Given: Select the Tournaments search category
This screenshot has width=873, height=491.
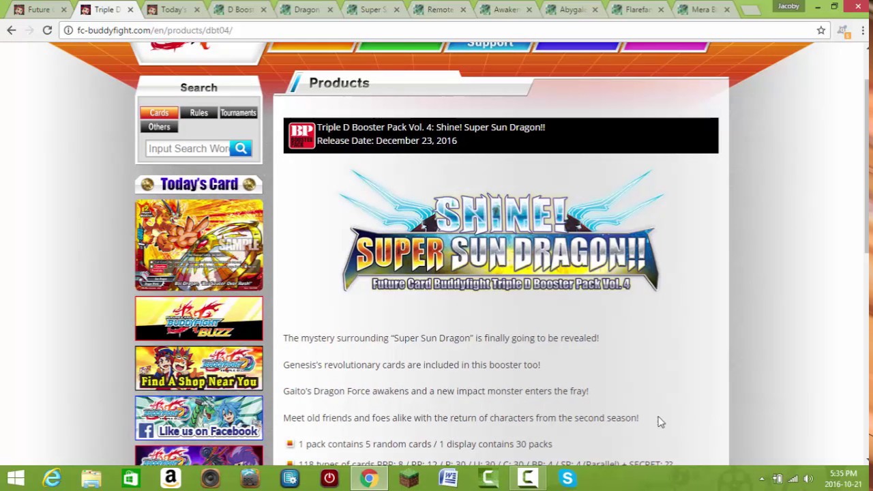Looking at the screenshot, I should point(238,113).
